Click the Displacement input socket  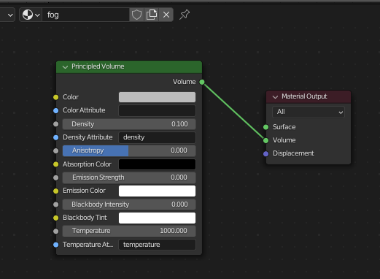pyautogui.click(x=266, y=154)
